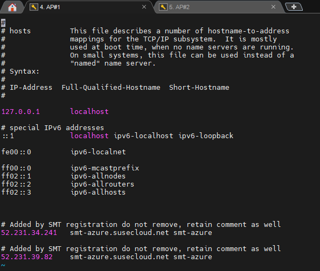The width and height of the screenshot is (320, 271).
Task: Click the tilde marker at file end
Action: click(3, 265)
